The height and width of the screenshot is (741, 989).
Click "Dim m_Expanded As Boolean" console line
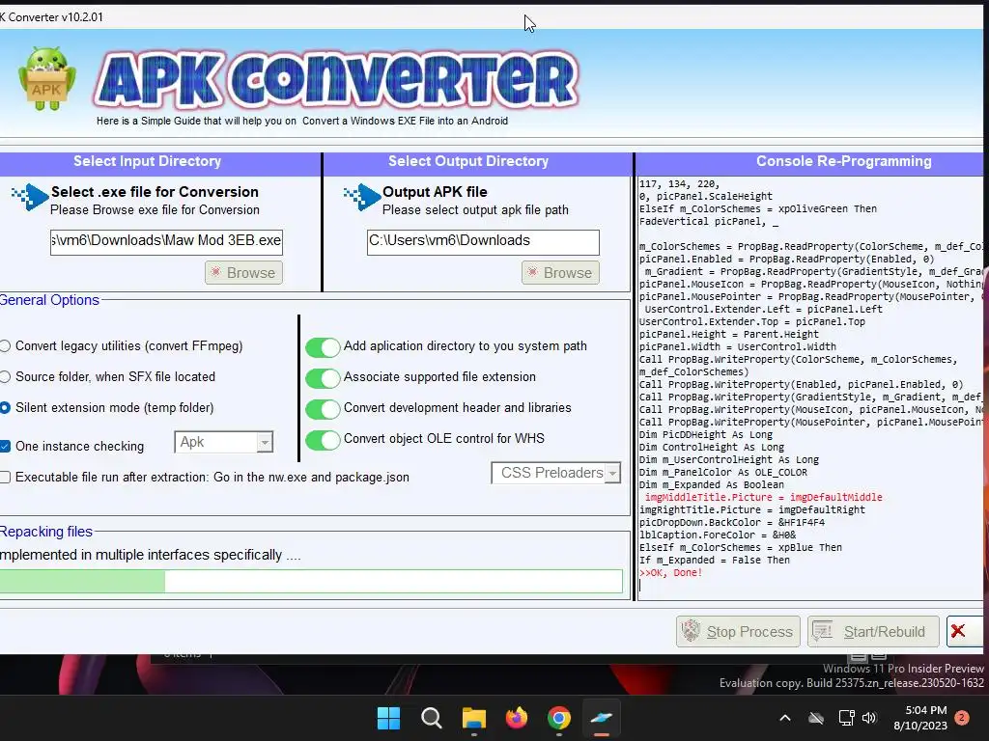(x=712, y=484)
